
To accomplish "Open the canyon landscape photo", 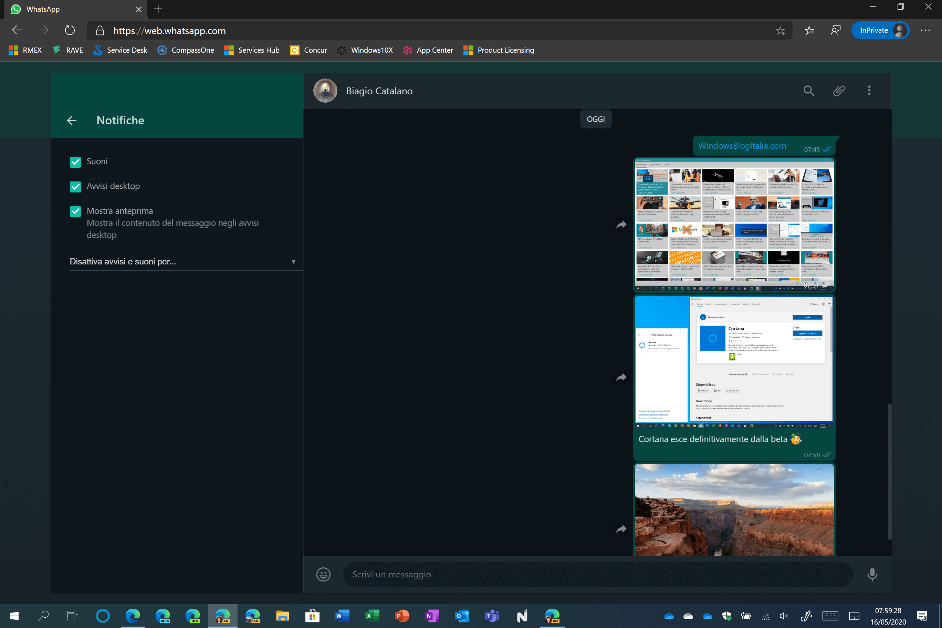I will [734, 510].
